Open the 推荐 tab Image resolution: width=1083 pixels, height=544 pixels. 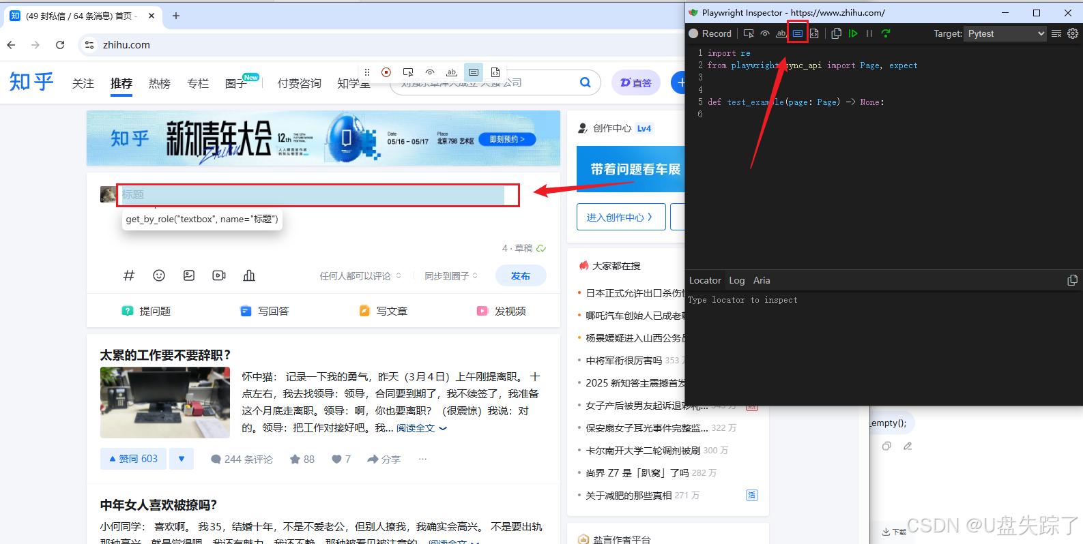tap(121, 83)
